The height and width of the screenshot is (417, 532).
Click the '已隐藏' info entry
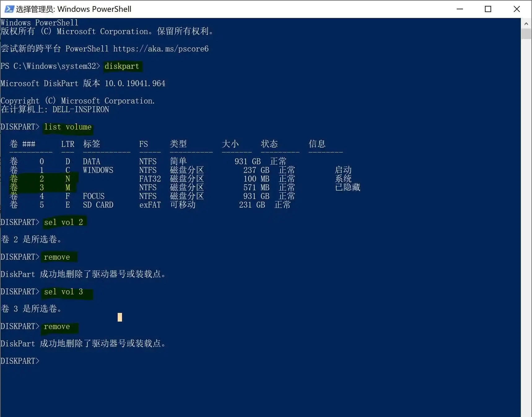pyautogui.click(x=347, y=187)
